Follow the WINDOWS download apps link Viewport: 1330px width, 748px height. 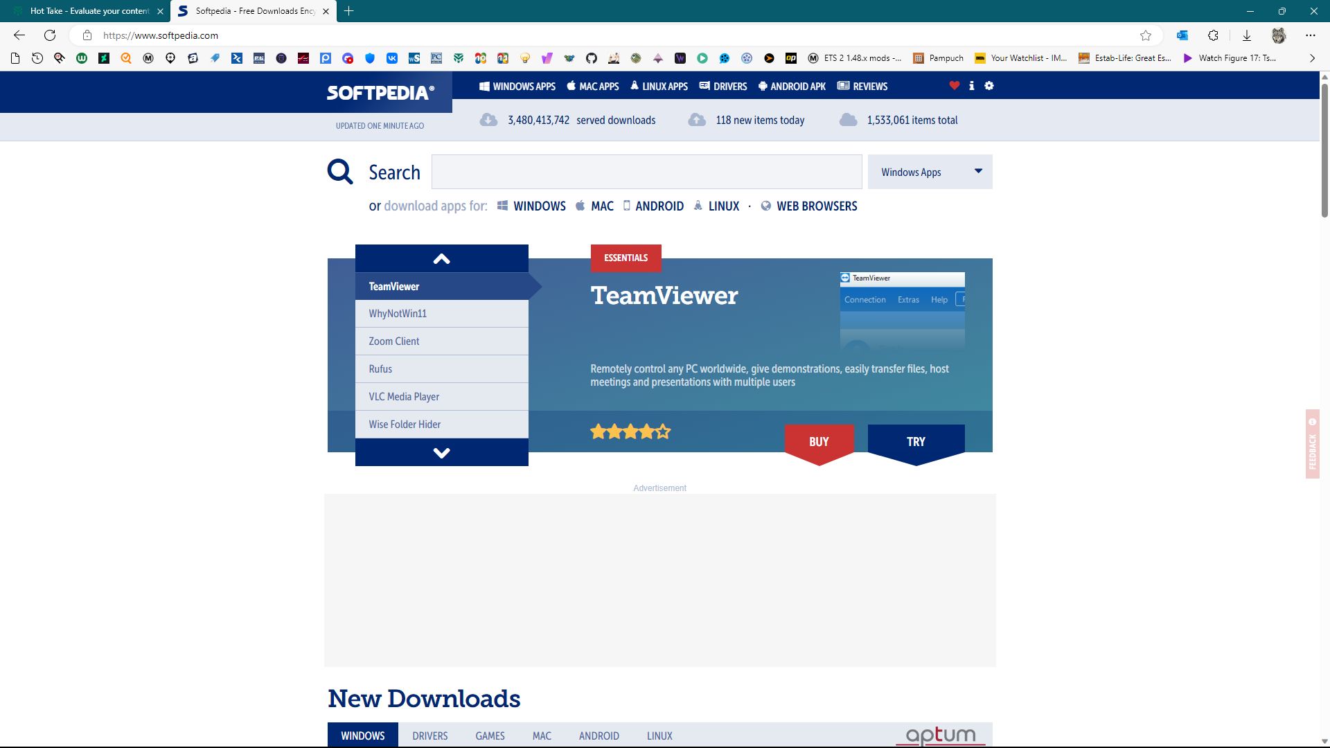click(531, 206)
